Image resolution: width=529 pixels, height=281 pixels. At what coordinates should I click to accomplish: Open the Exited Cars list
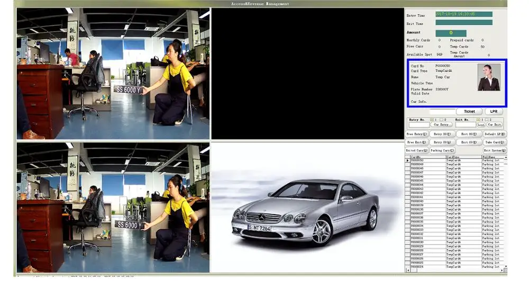(417, 150)
